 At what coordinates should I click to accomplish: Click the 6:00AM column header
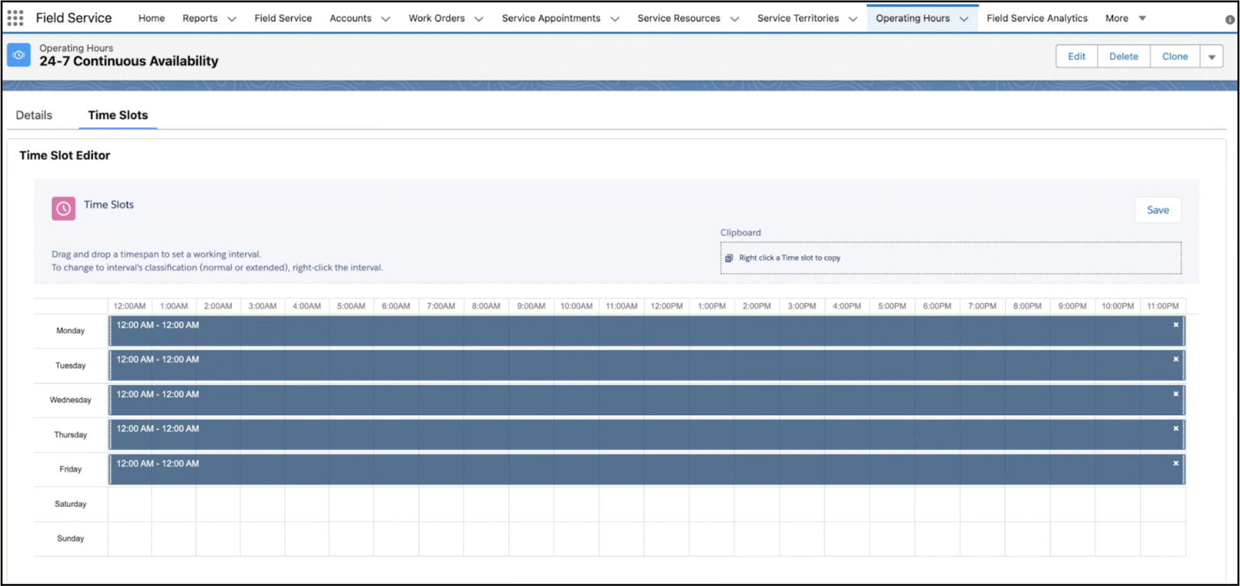point(396,306)
